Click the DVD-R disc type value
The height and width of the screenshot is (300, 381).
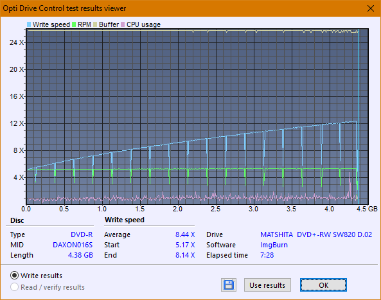(82, 234)
